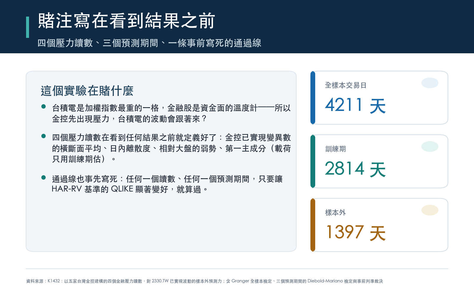The image size is (474, 296).
Task: Click the beige oval on 樣本外 card
Action: coord(430,210)
